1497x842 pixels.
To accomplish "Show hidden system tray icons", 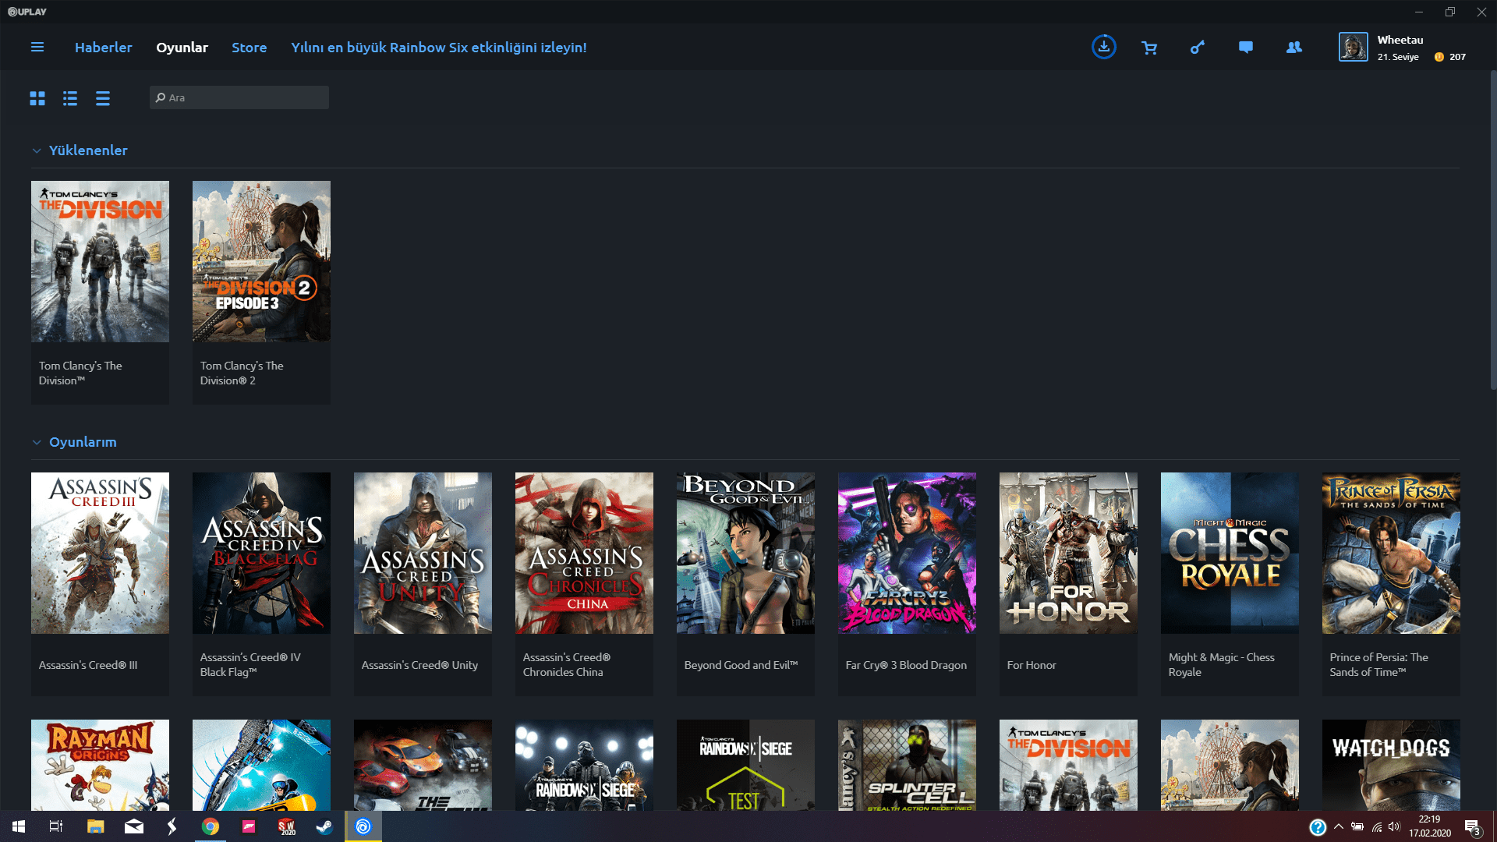I will click(1339, 826).
